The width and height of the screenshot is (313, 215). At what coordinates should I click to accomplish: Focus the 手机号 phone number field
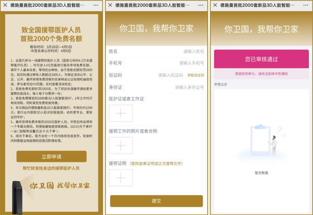(156, 63)
